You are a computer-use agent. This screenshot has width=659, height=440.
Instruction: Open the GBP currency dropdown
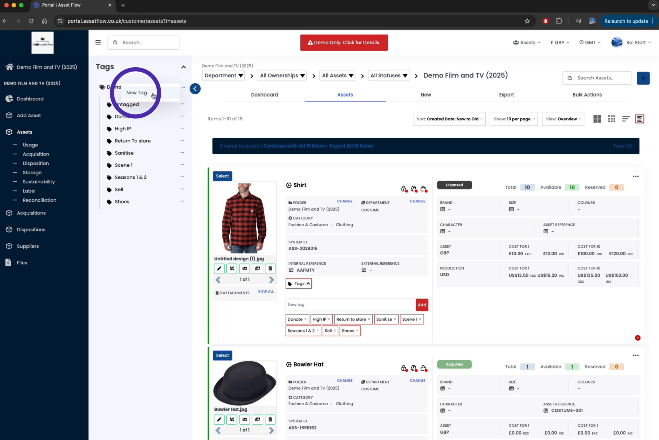(x=560, y=43)
